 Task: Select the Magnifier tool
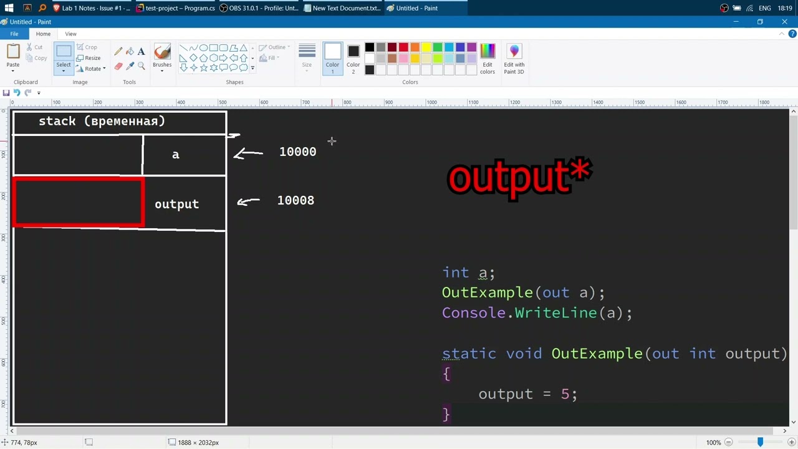click(x=141, y=65)
